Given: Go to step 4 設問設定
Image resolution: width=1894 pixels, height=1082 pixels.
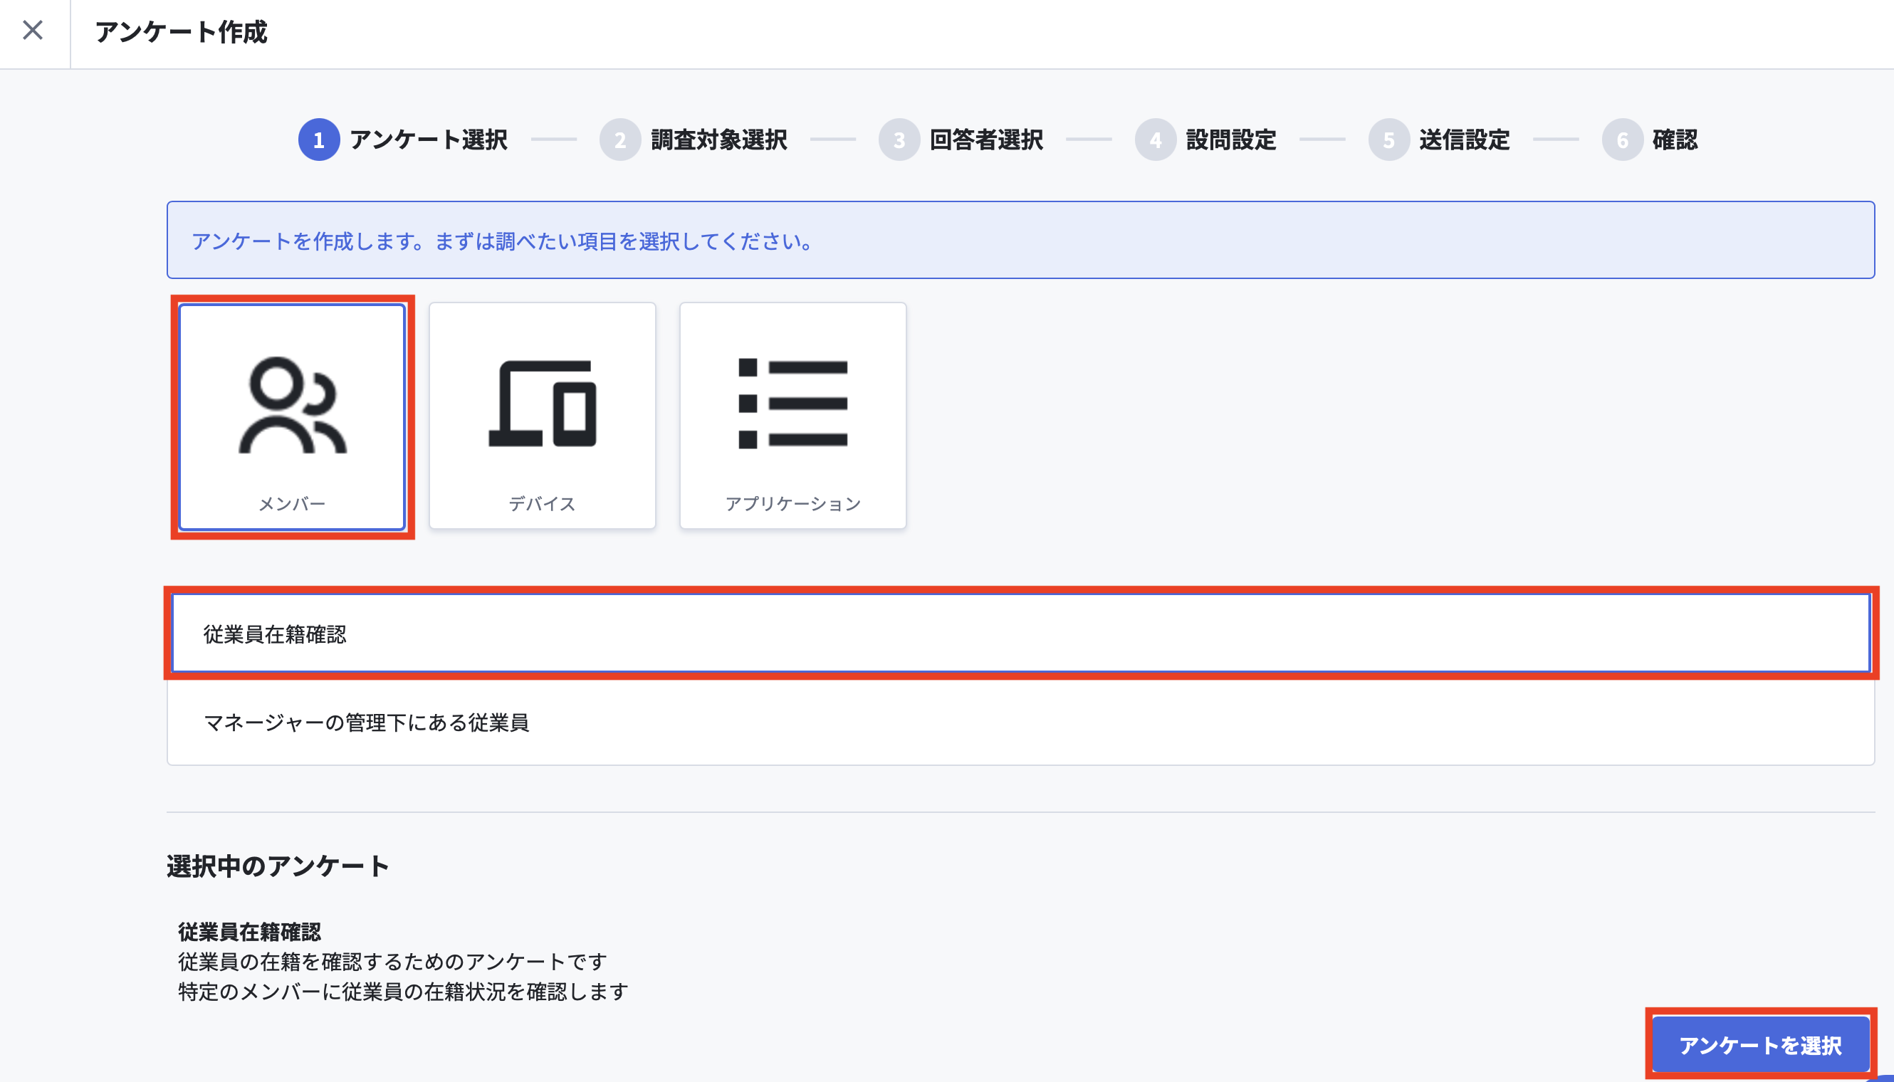Looking at the screenshot, I should pos(1205,140).
